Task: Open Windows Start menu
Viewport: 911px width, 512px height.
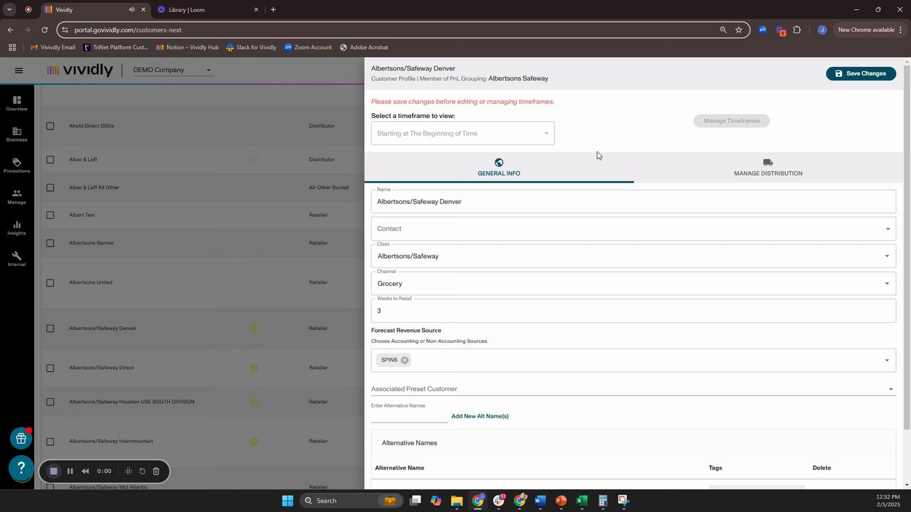Action: 288,501
